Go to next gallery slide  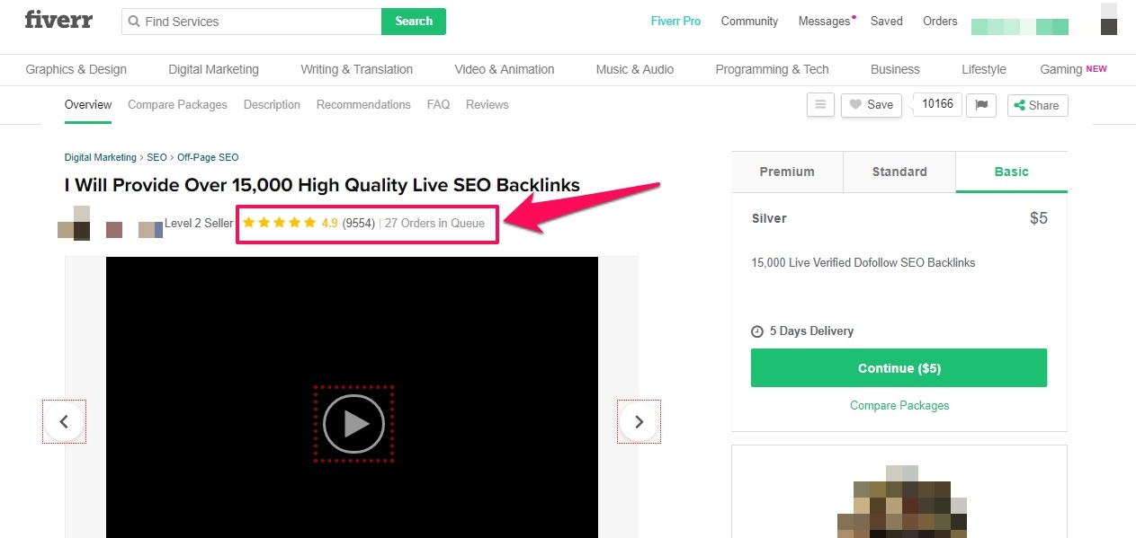639,421
